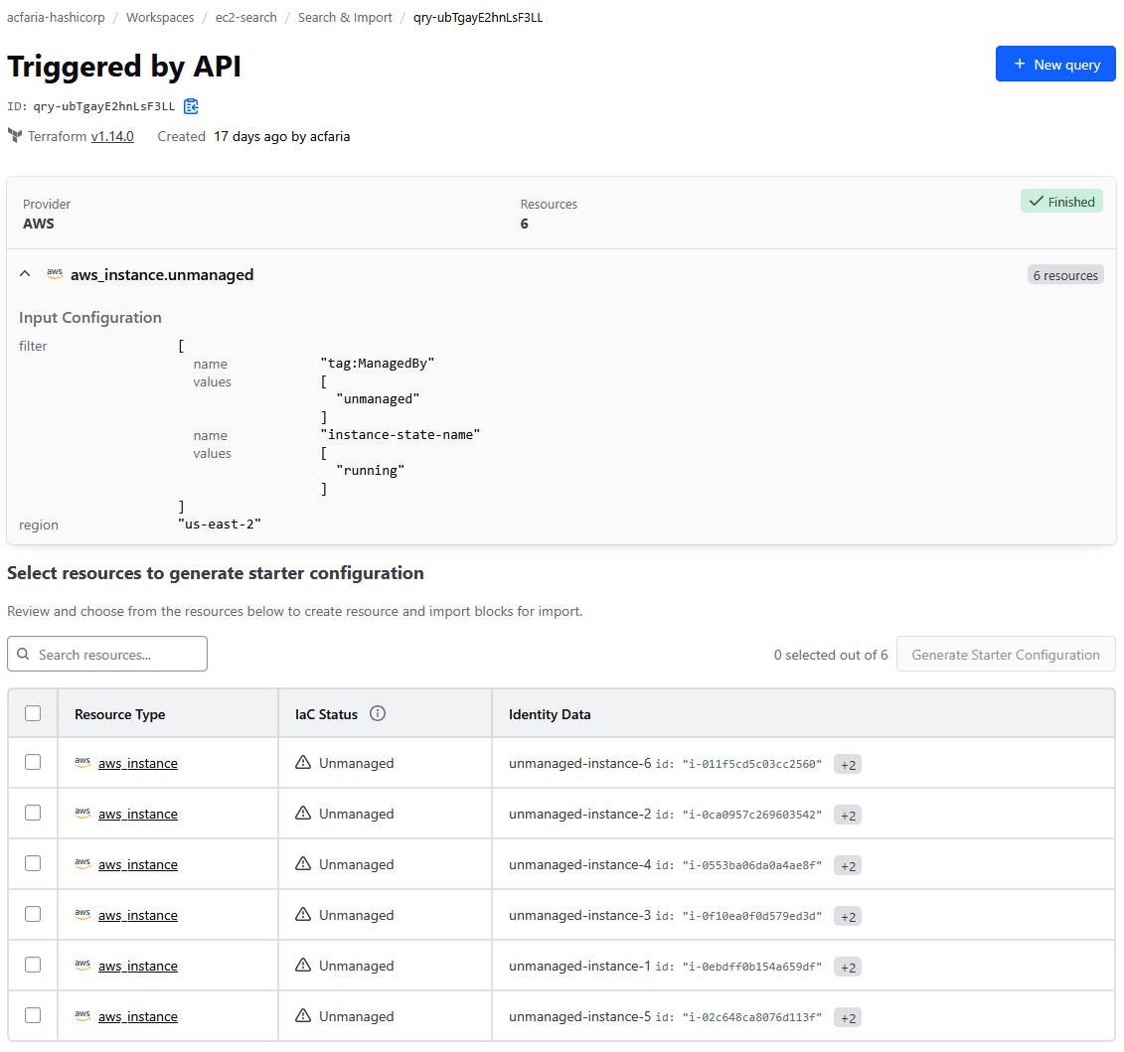Click the Terraform logo icon
Screen dimensions: 1124x1052
14,136
